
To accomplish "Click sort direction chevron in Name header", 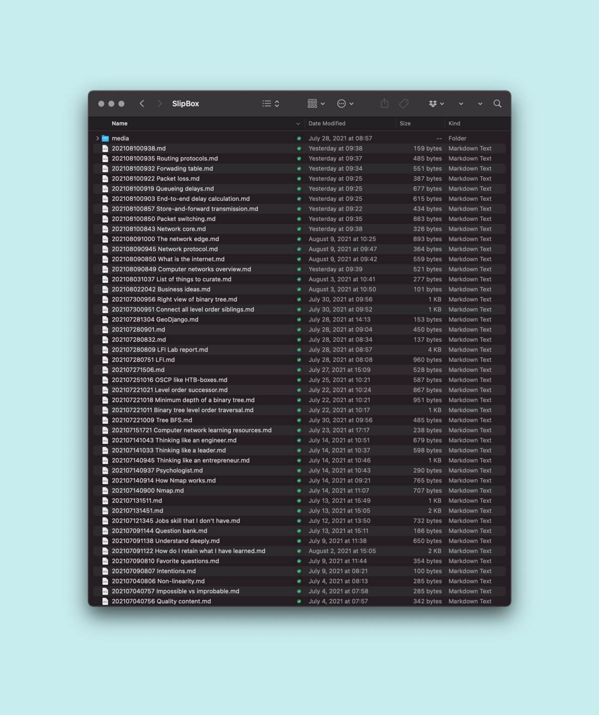I will 298,124.
